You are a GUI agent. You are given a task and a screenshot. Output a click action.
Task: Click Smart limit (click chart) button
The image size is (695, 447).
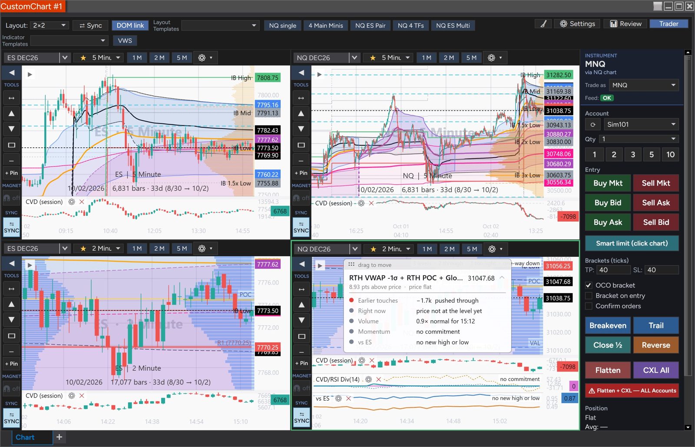632,243
